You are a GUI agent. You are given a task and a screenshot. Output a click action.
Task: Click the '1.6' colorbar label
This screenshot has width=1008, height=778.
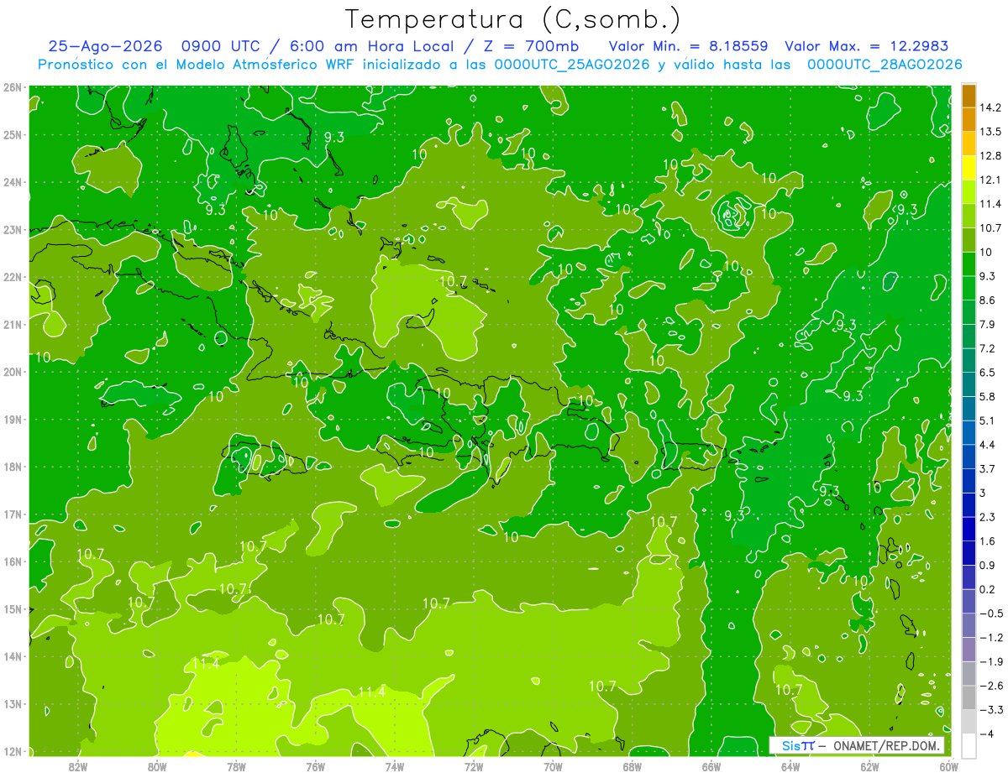click(x=989, y=540)
